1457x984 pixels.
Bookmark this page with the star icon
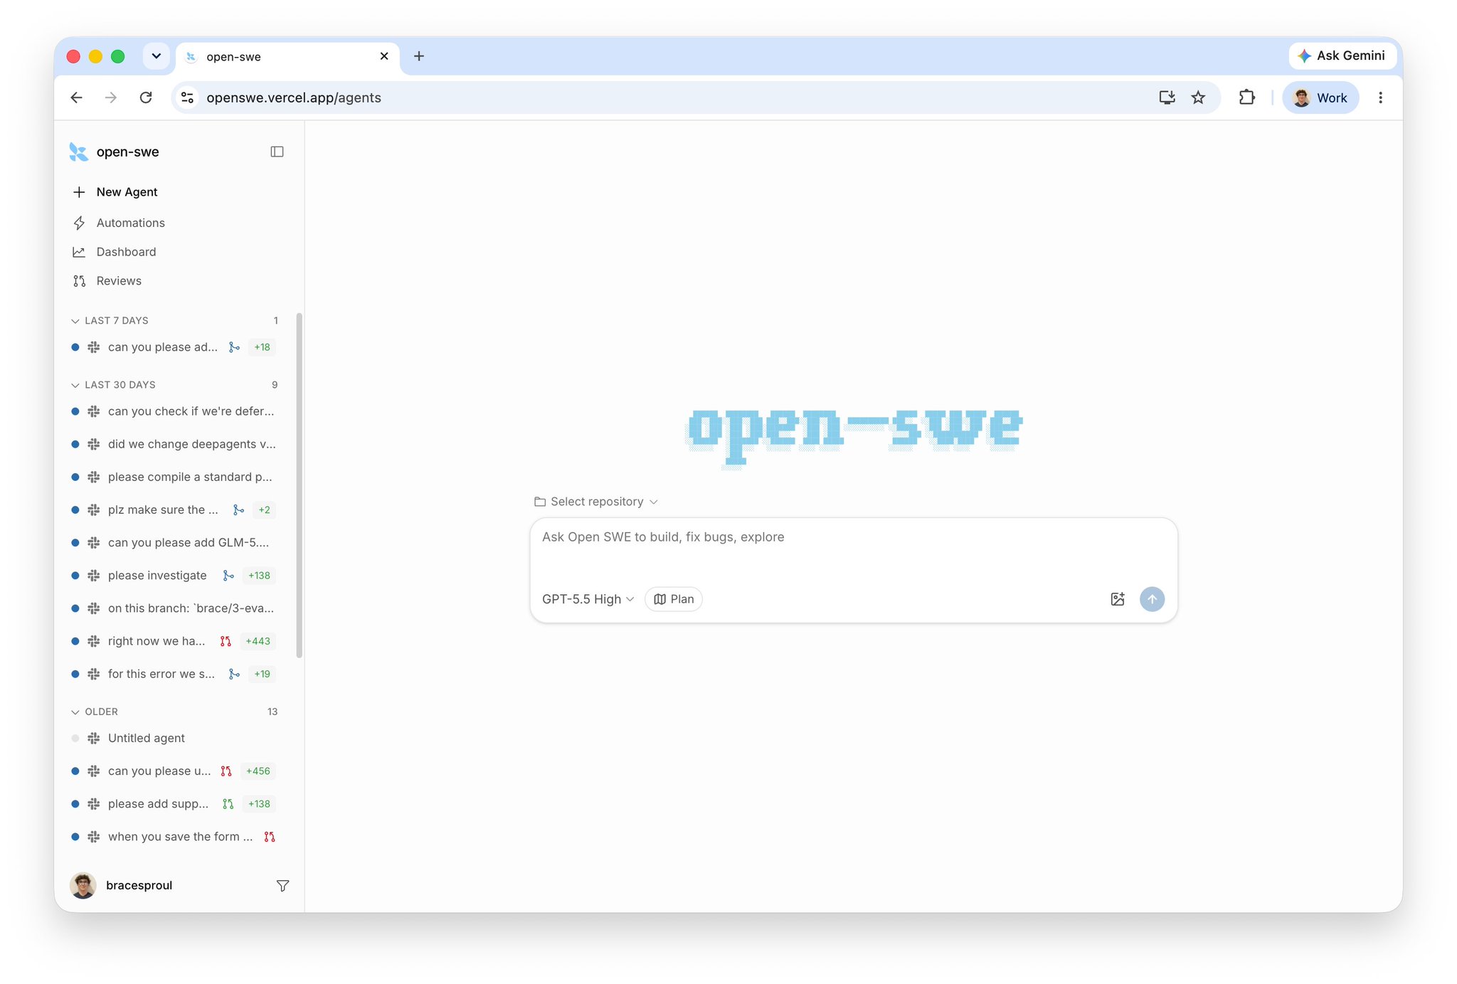[1199, 97]
